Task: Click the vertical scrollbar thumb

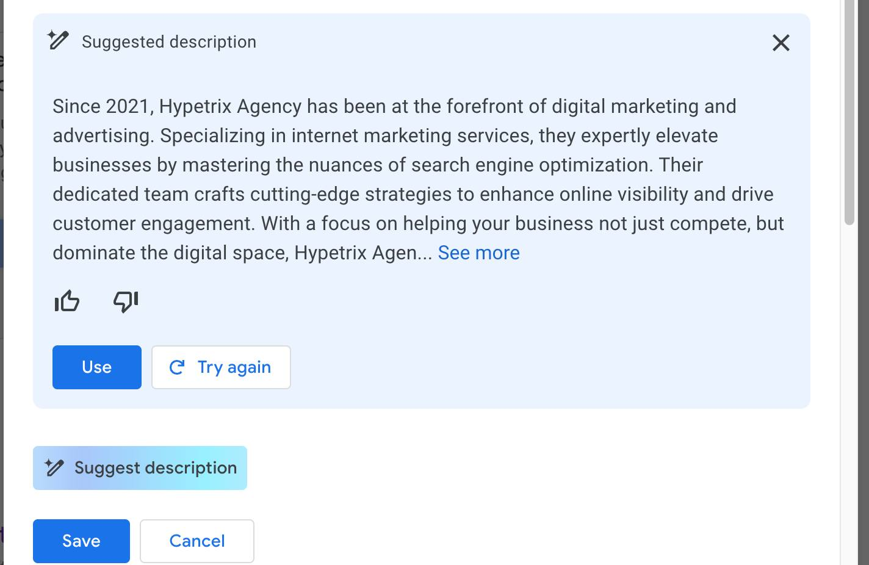Action: (x=849, y=110)
